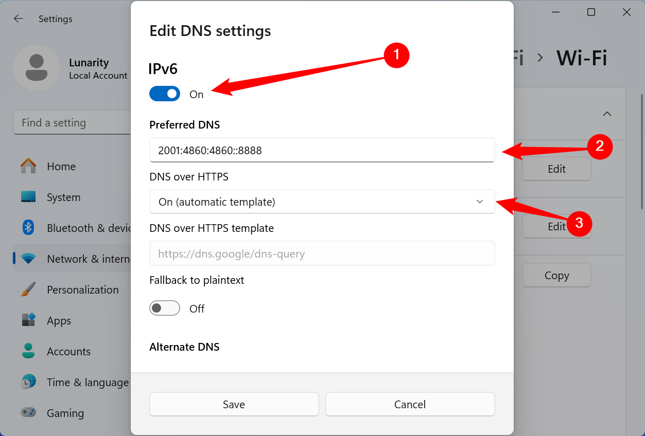Navigate to Home in the sidebar
The image size is (645, 436).
coord(61,166)
